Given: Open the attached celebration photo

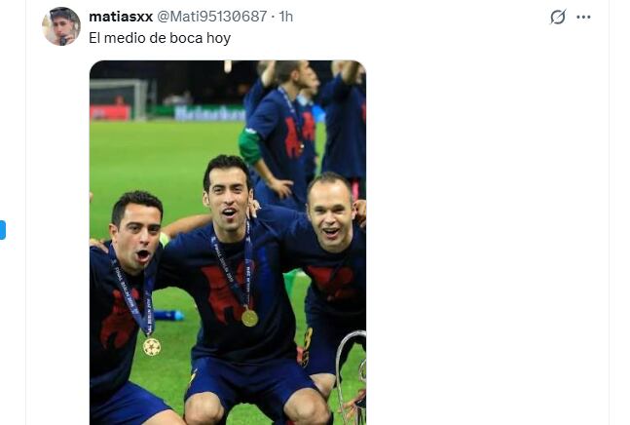Looking at the screenshot, I should coord(228,243).
